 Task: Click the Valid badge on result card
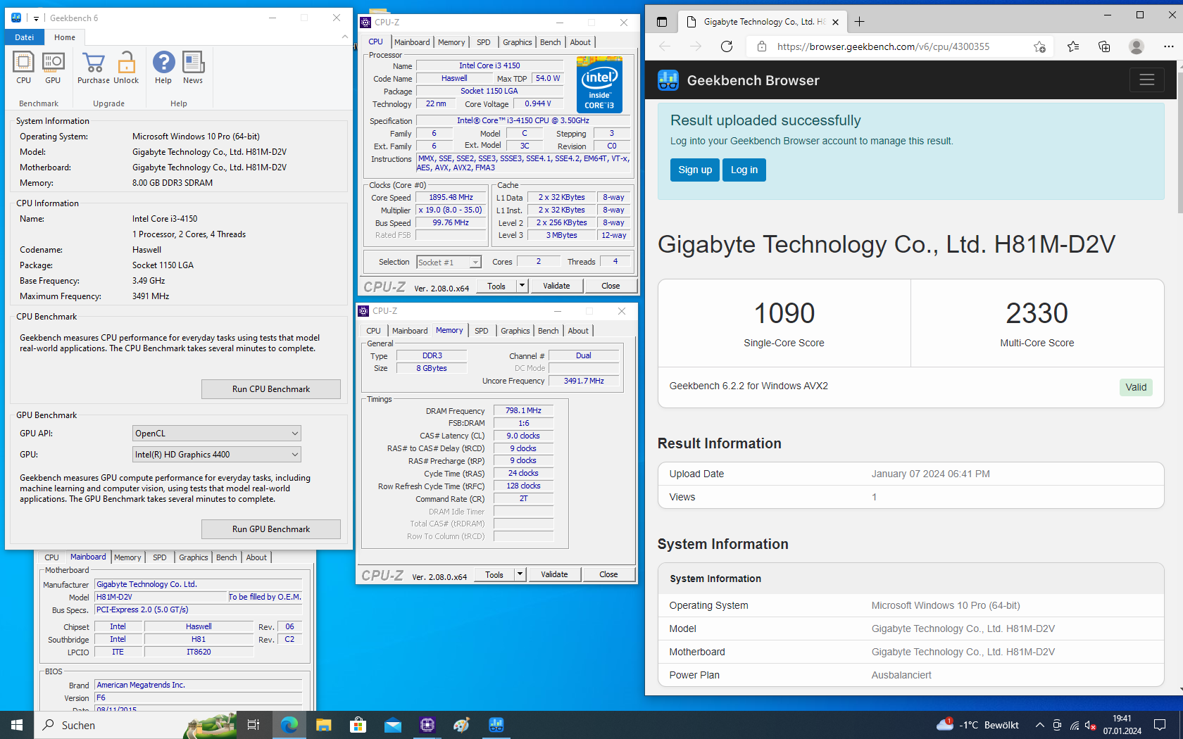coord(1135,387)
